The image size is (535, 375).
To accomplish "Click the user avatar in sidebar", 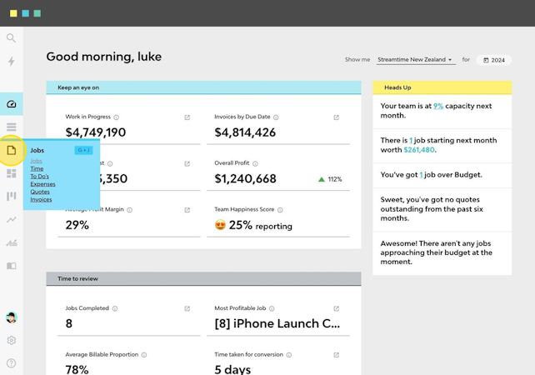I will point(11,317).
